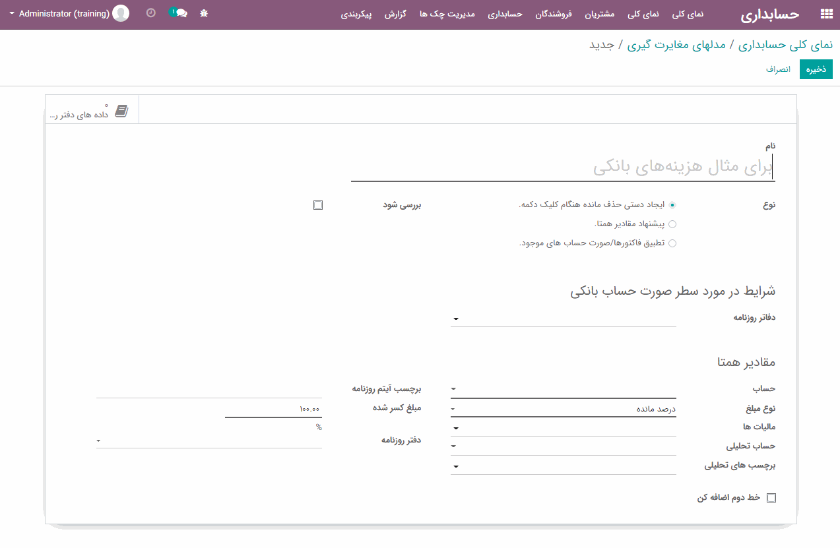Select 'پیشنهاد مقادیر همتا' radio option
Image resolution: width=840 pixels, height=548 pixels.
click(x=672, y=224)
